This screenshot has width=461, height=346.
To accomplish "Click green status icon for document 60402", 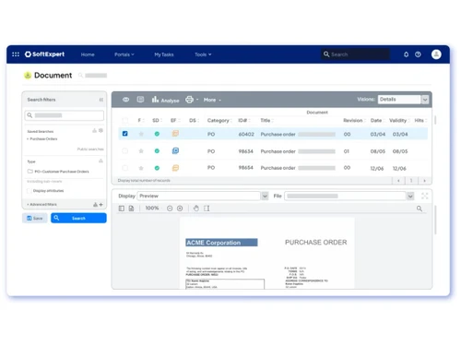I will (x=157, y=134).
